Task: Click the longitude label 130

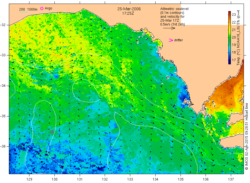Action: point(54,179)
